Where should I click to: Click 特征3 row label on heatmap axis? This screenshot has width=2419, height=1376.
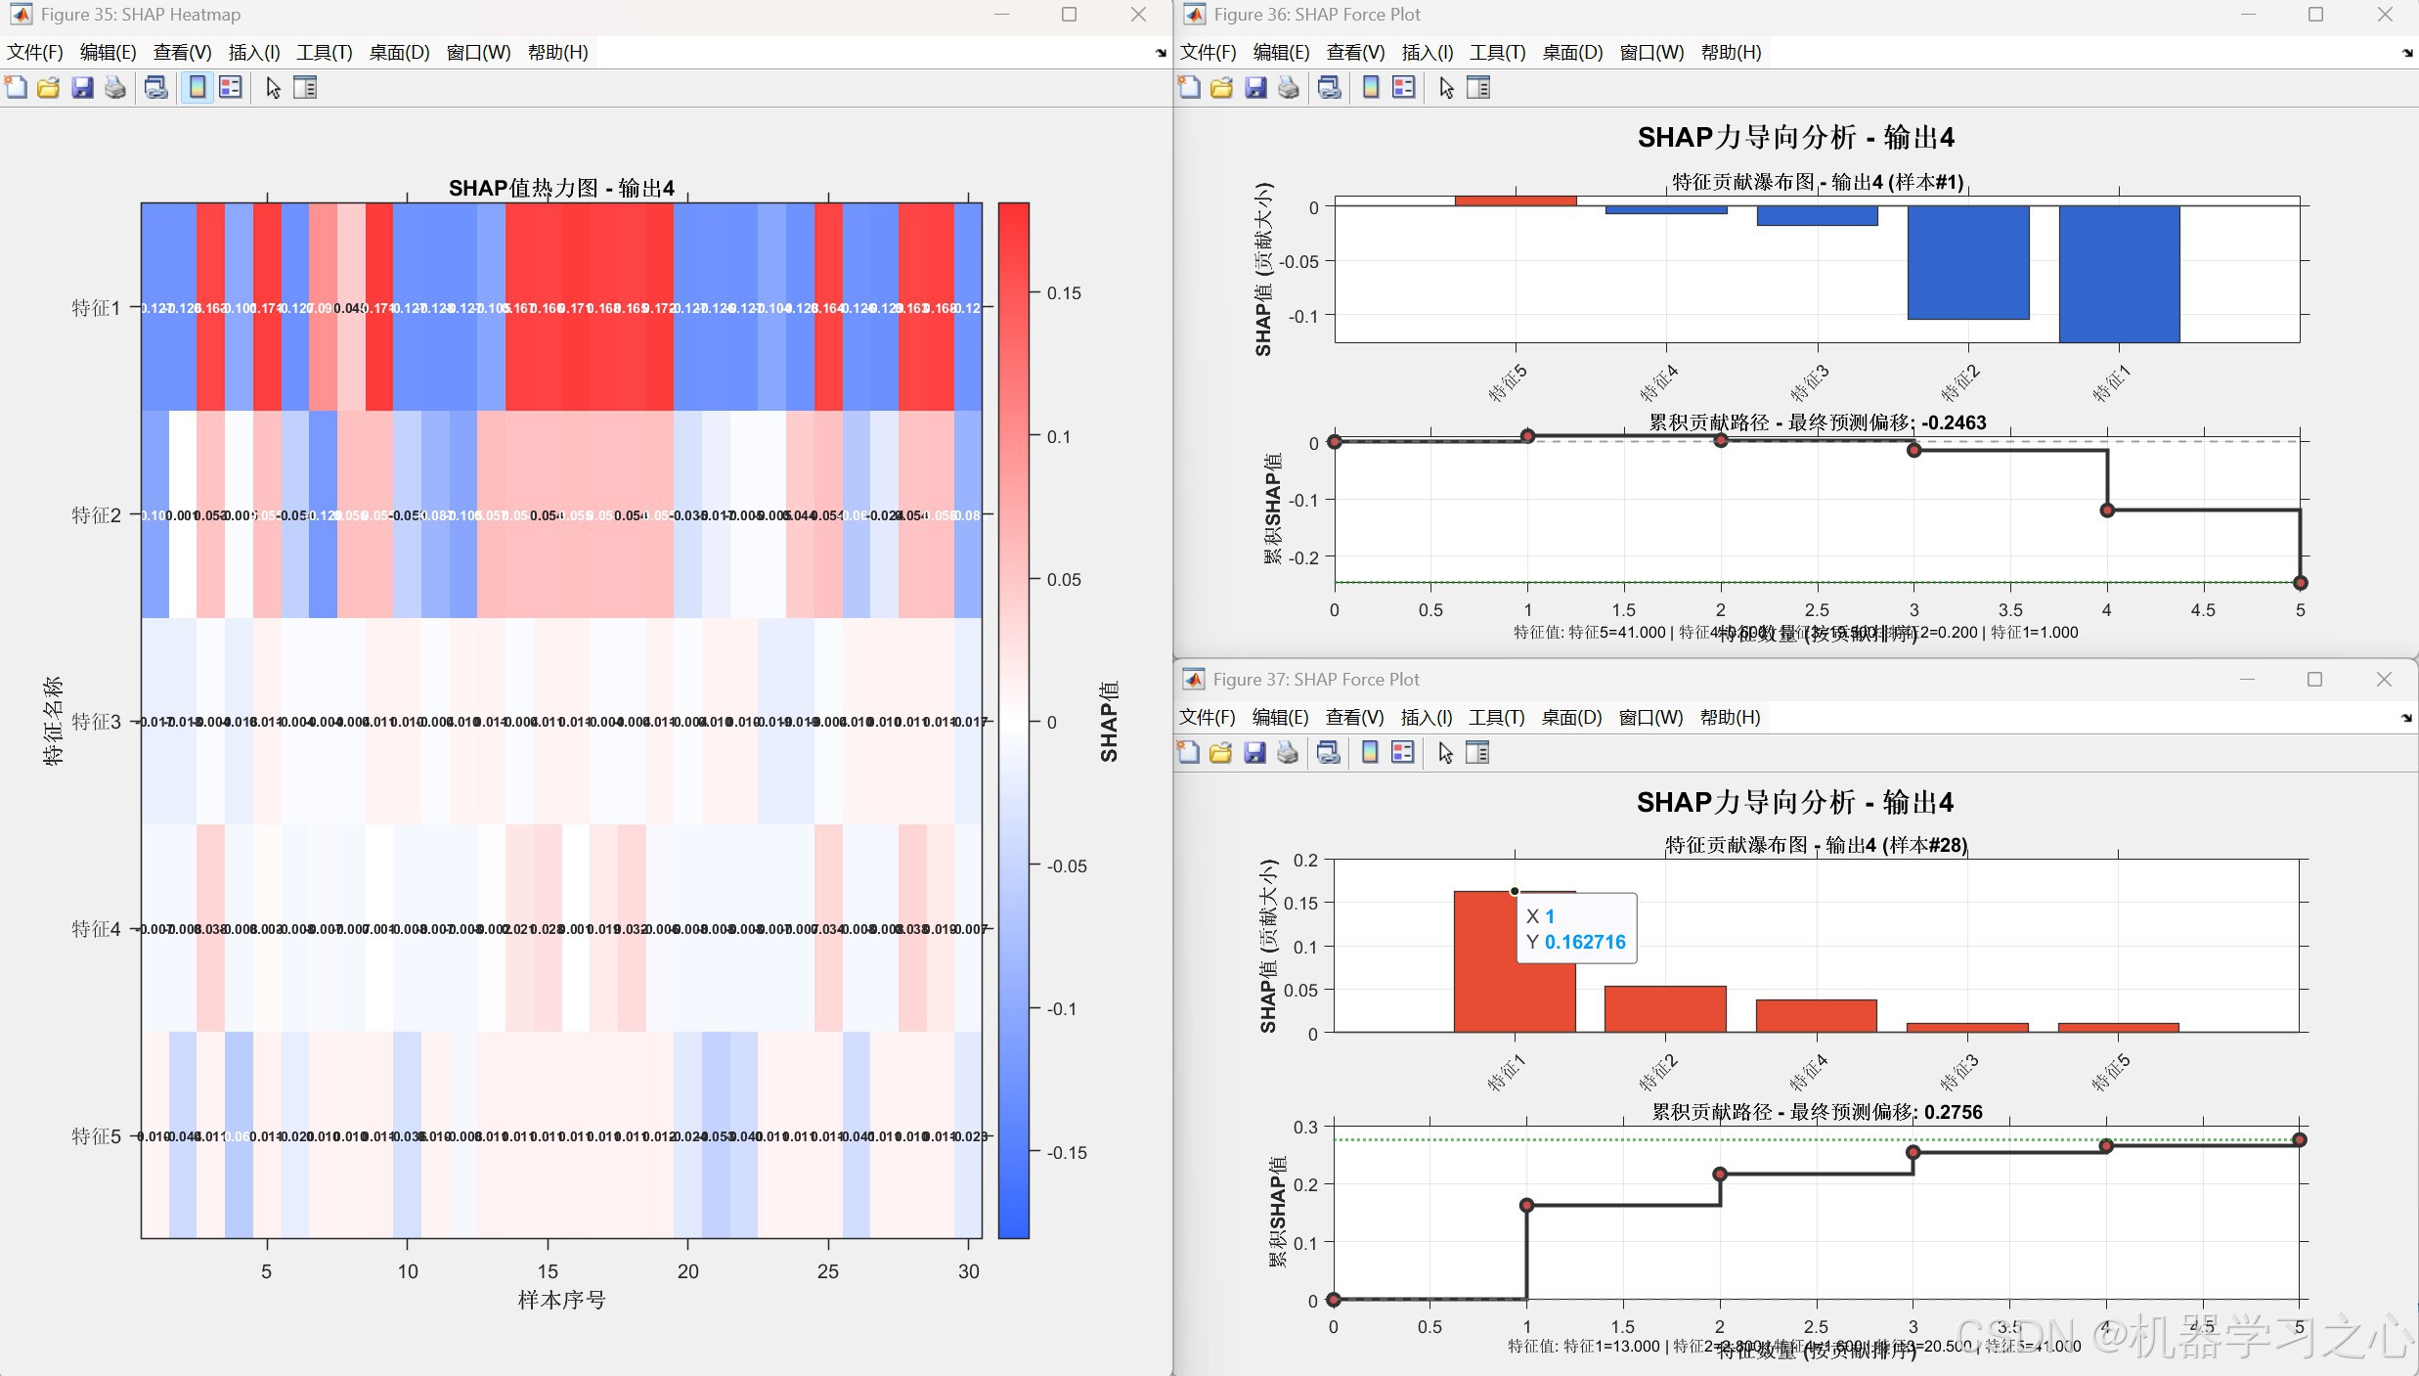click(x=96, y=722)
